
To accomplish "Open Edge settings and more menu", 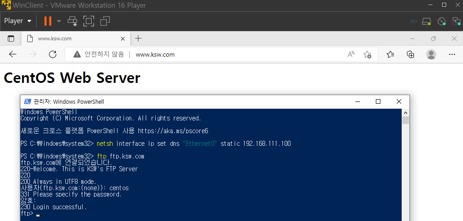I will [x=452, y=54].
